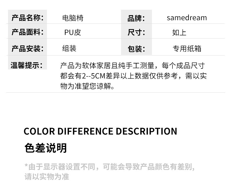Select the 专用纸箱 packaging value
Viewport: 226px width, 187px height.
pos(187,49)
